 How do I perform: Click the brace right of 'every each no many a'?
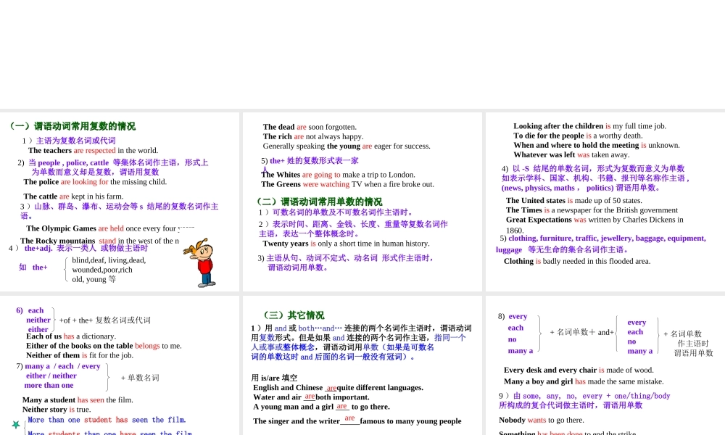[x=539, y=333]
